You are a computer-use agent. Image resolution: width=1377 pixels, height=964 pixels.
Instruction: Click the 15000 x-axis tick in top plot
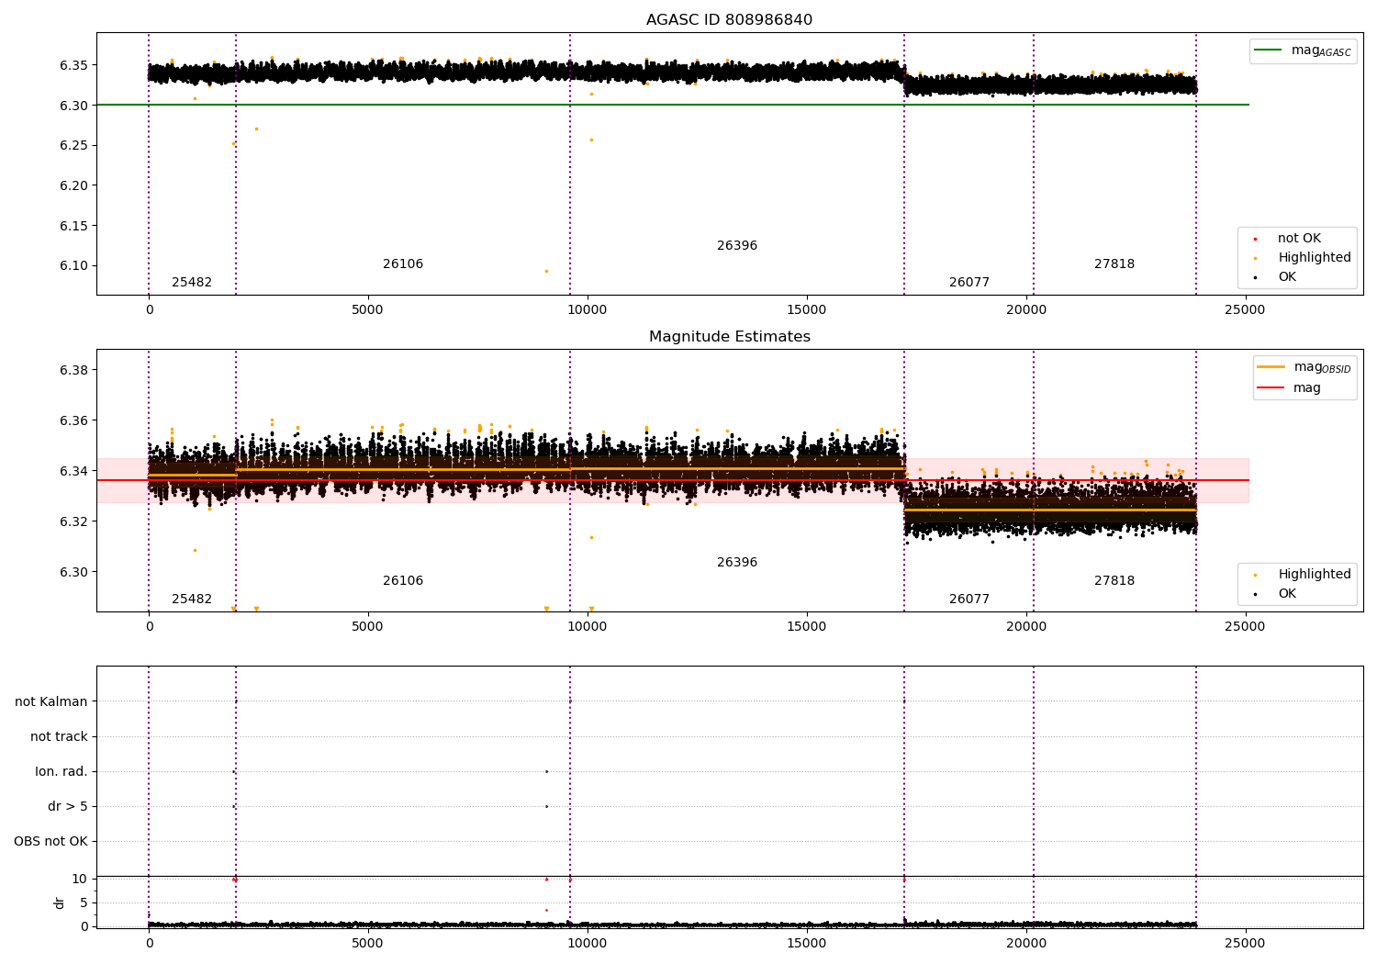(x=807, y=309)
